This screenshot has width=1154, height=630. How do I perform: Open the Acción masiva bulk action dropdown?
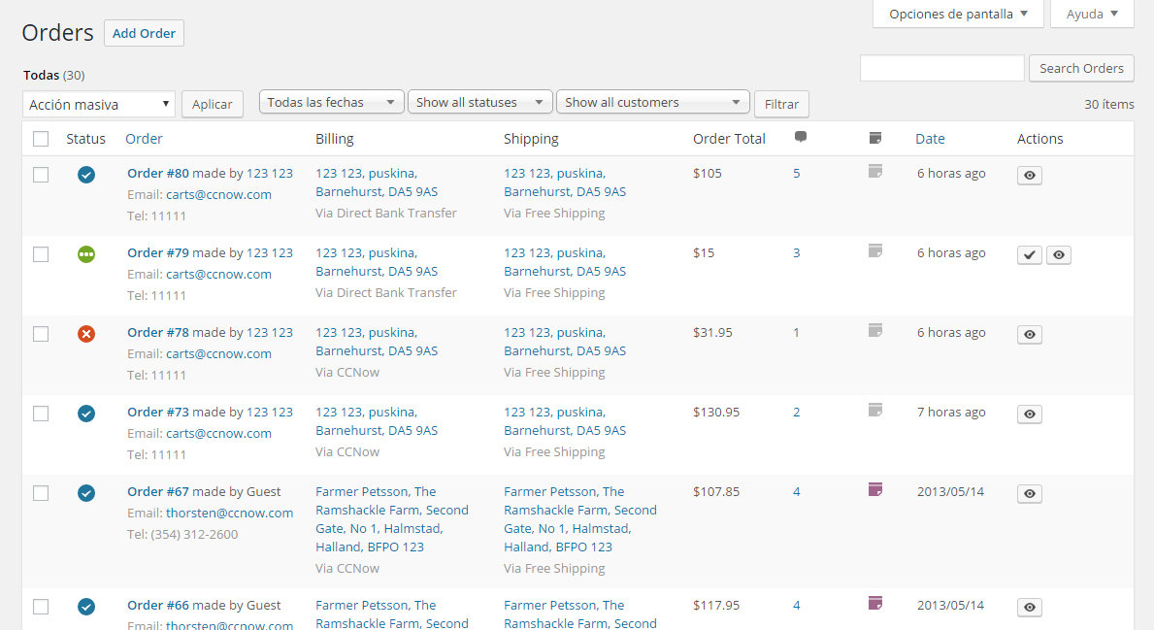coord(99,105)
